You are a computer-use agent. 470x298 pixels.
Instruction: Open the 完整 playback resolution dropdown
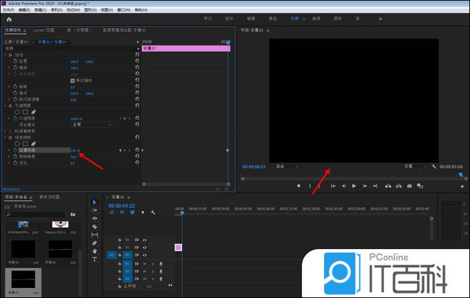[x=414, y=166]
